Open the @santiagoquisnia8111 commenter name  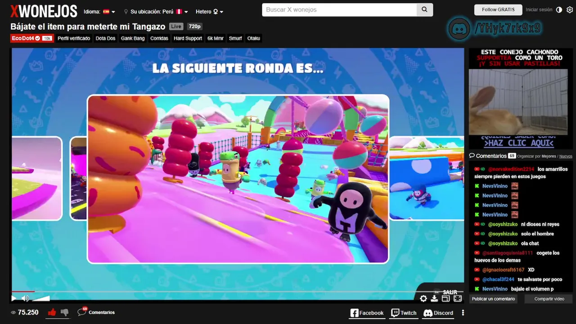pos(508,253)
